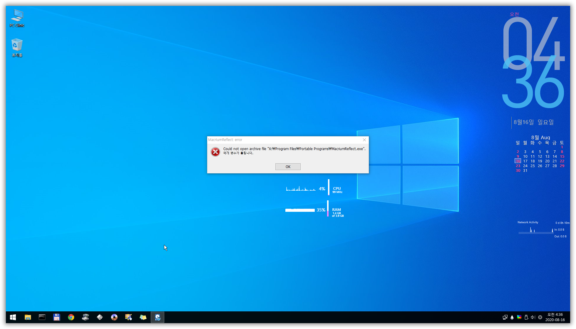This screenshot has width=576, height=329.
Task: Launch Google Chrome from the taskbar
Action: point(71,317)
